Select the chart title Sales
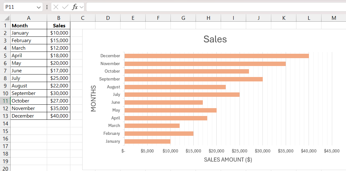Viewport: 346px width, 171px height. (x=215, y=39)
